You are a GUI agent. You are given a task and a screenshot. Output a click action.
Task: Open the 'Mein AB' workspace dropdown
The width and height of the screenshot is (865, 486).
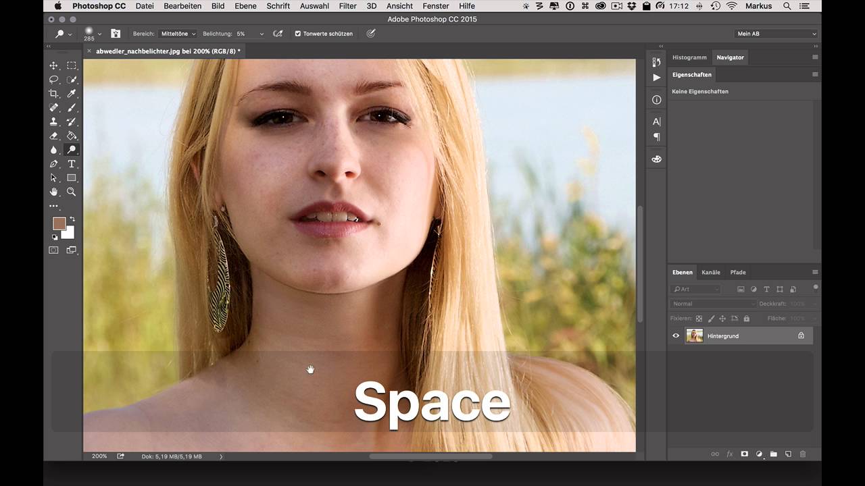(x=776, y=34)
